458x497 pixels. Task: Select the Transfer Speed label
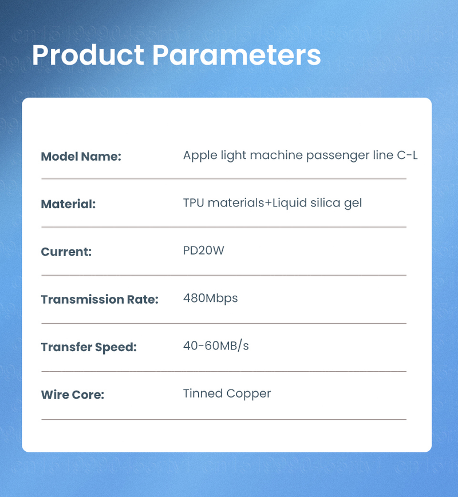pos(89,347)
